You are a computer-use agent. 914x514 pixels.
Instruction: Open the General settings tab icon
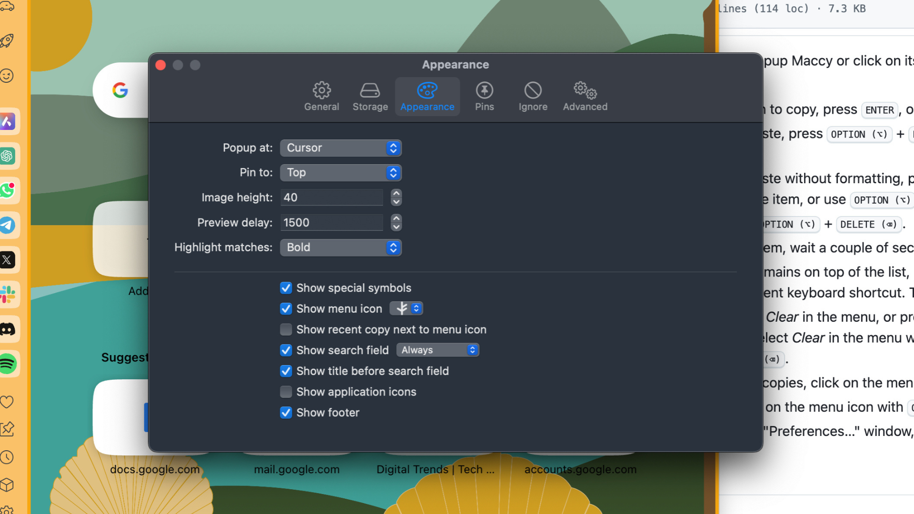click(x=322, y=96)
